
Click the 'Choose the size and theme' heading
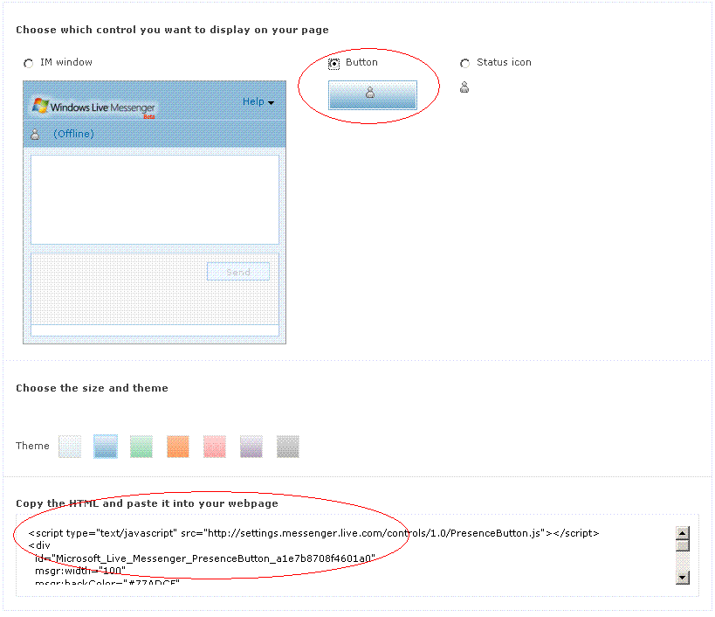(93, 388)
